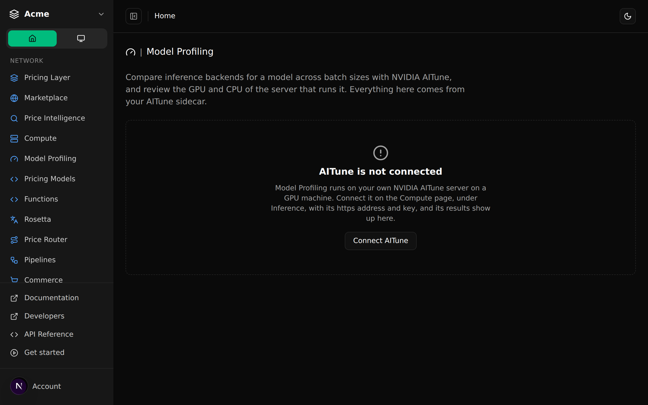Click the Model Profiling gauge icon in sidebar
648x405 pixels.
pyautogui.click(x=14, y=159)
